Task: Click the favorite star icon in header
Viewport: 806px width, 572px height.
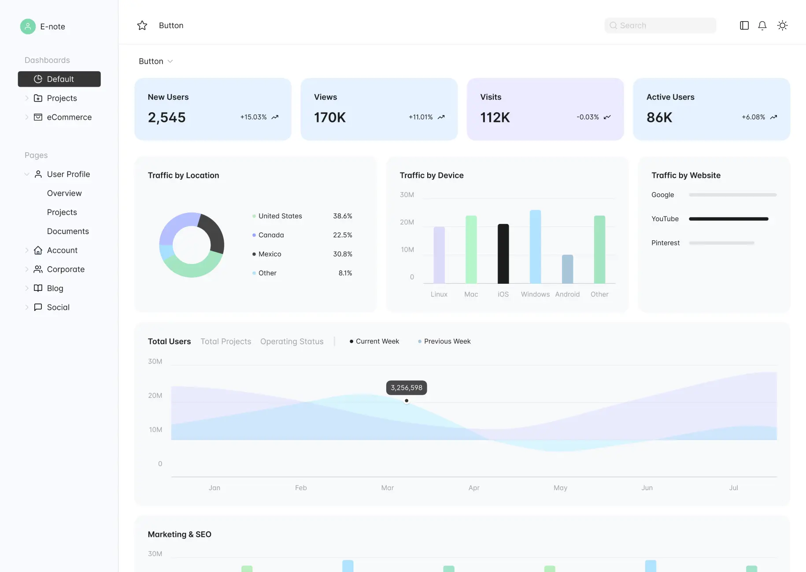Action: pyautogui.click(x=142, y=26)
